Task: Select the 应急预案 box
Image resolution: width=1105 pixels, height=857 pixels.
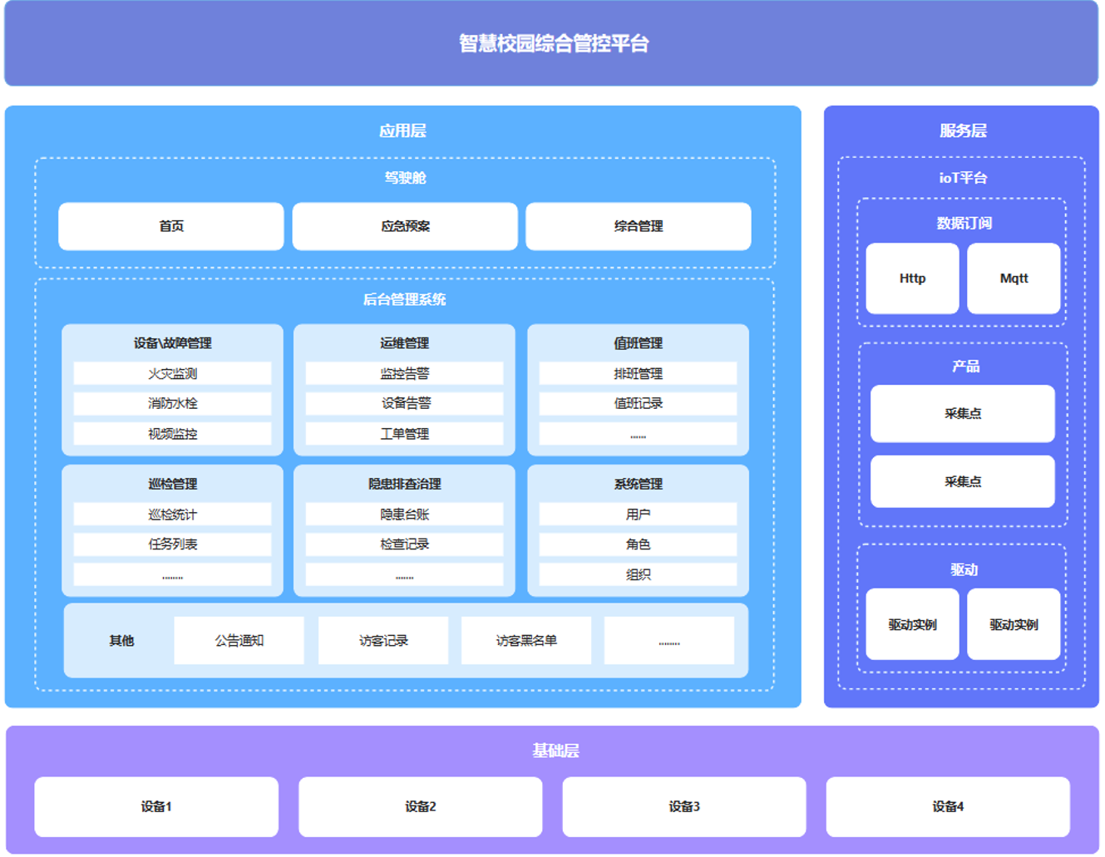Action: point(405,226)
